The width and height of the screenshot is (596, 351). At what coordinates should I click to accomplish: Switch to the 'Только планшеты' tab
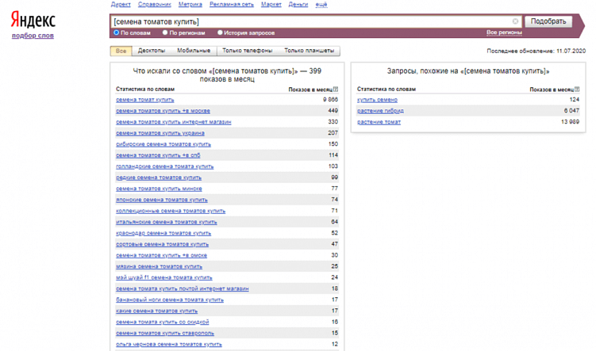point(309,51)
